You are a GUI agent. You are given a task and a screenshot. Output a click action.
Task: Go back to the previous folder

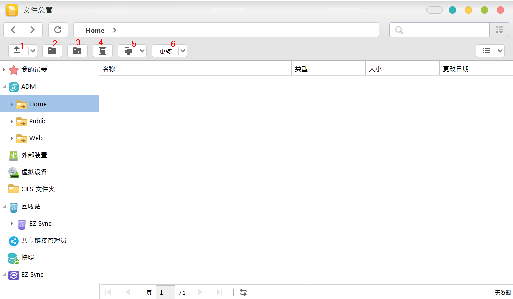[x=13, y=30]
